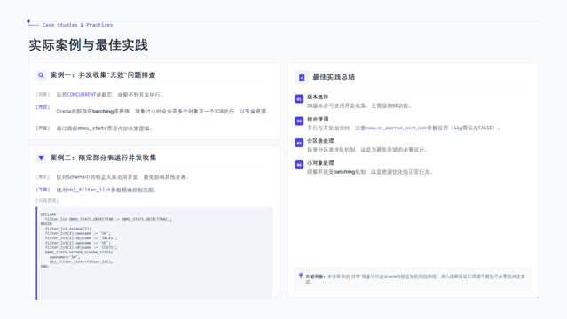
Task: Click the 版本选择 item title
Action: click(318, 97)
